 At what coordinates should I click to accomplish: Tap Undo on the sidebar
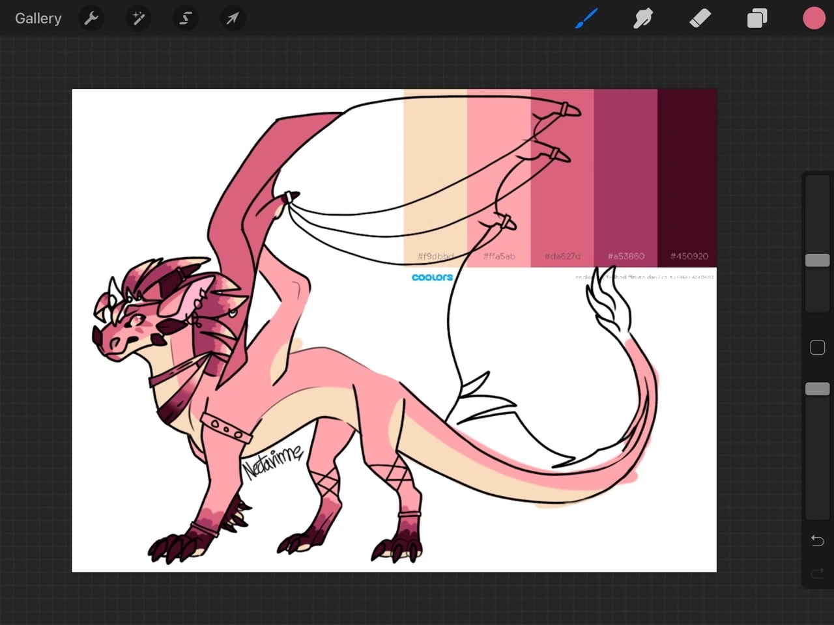817,540
